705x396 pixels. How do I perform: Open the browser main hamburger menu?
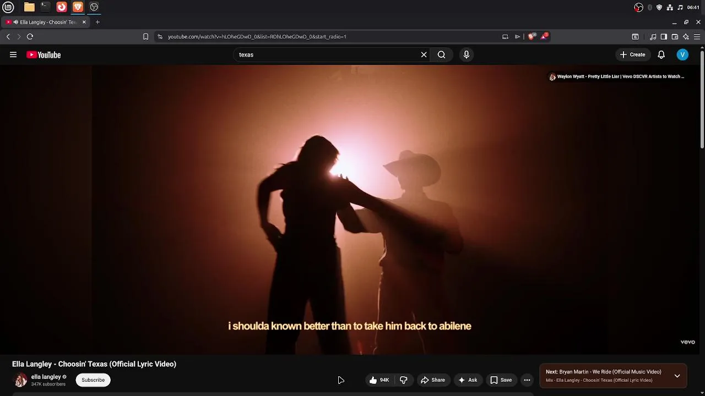[697, 37]
